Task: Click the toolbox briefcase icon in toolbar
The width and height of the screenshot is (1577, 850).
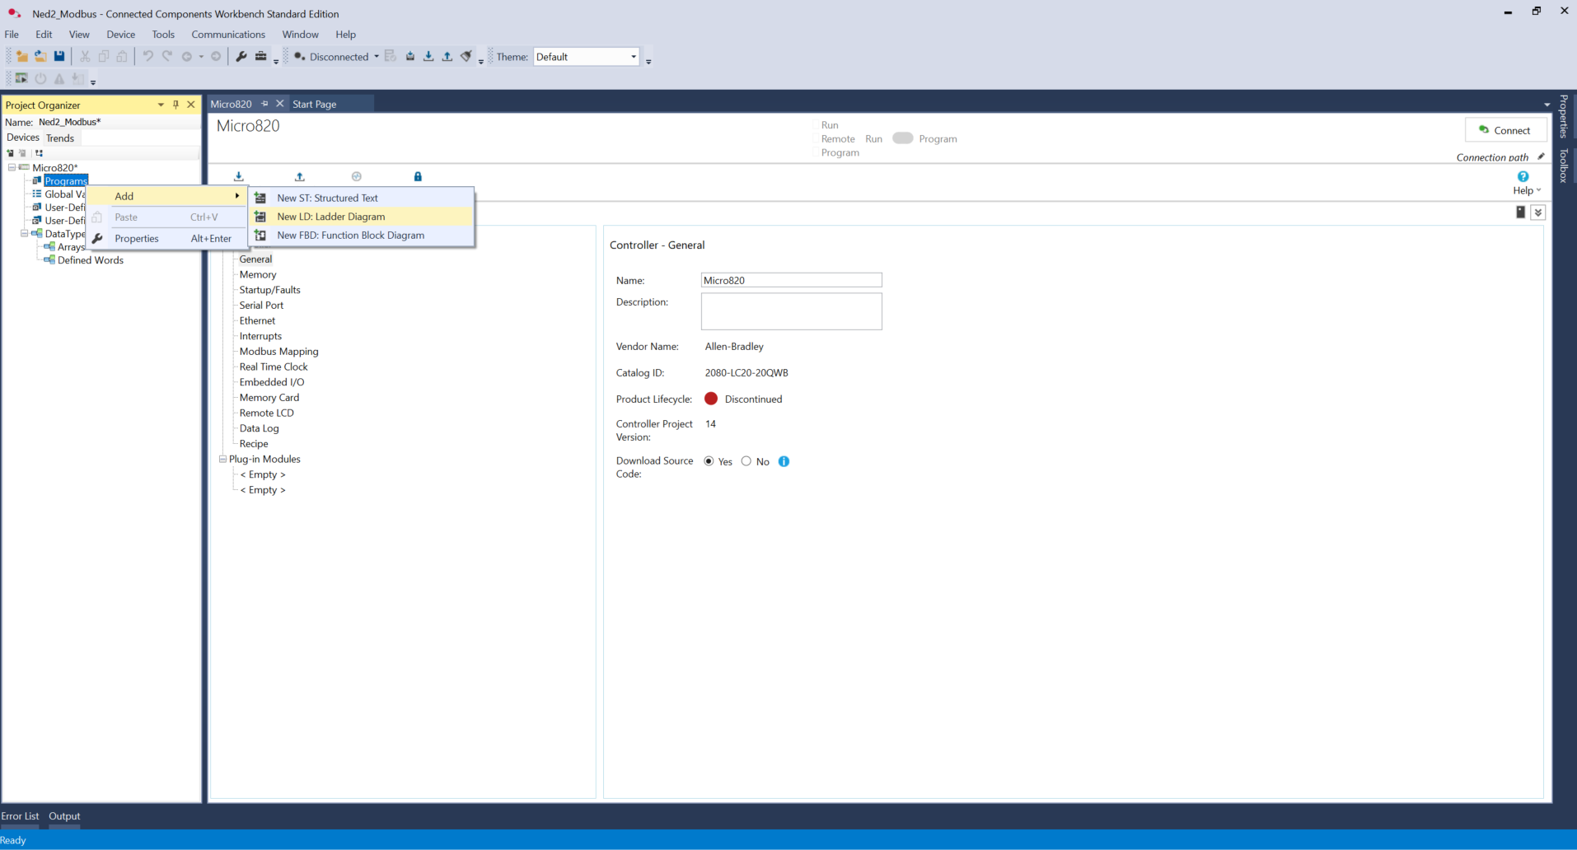Action: 260,57
